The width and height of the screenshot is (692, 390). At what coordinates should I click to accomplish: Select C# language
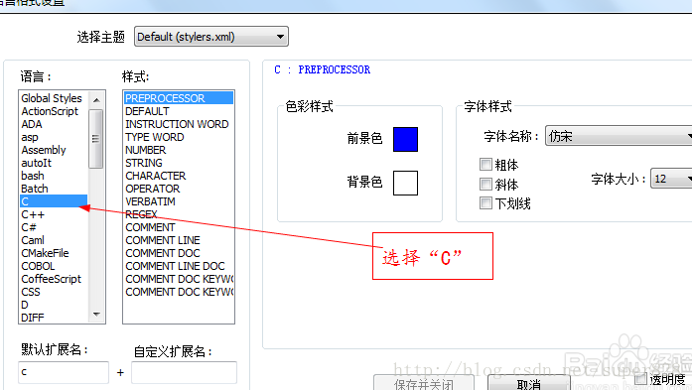pyautogui.click(x=29, y=227)
